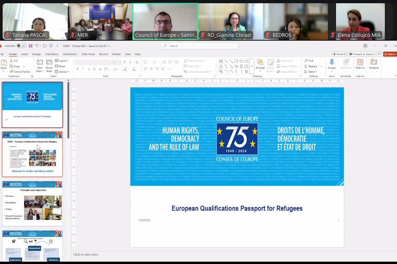Click the Search input field
The width and height of the screenshot is (397, 264).
pyautogui.click(x=199, y=46)
